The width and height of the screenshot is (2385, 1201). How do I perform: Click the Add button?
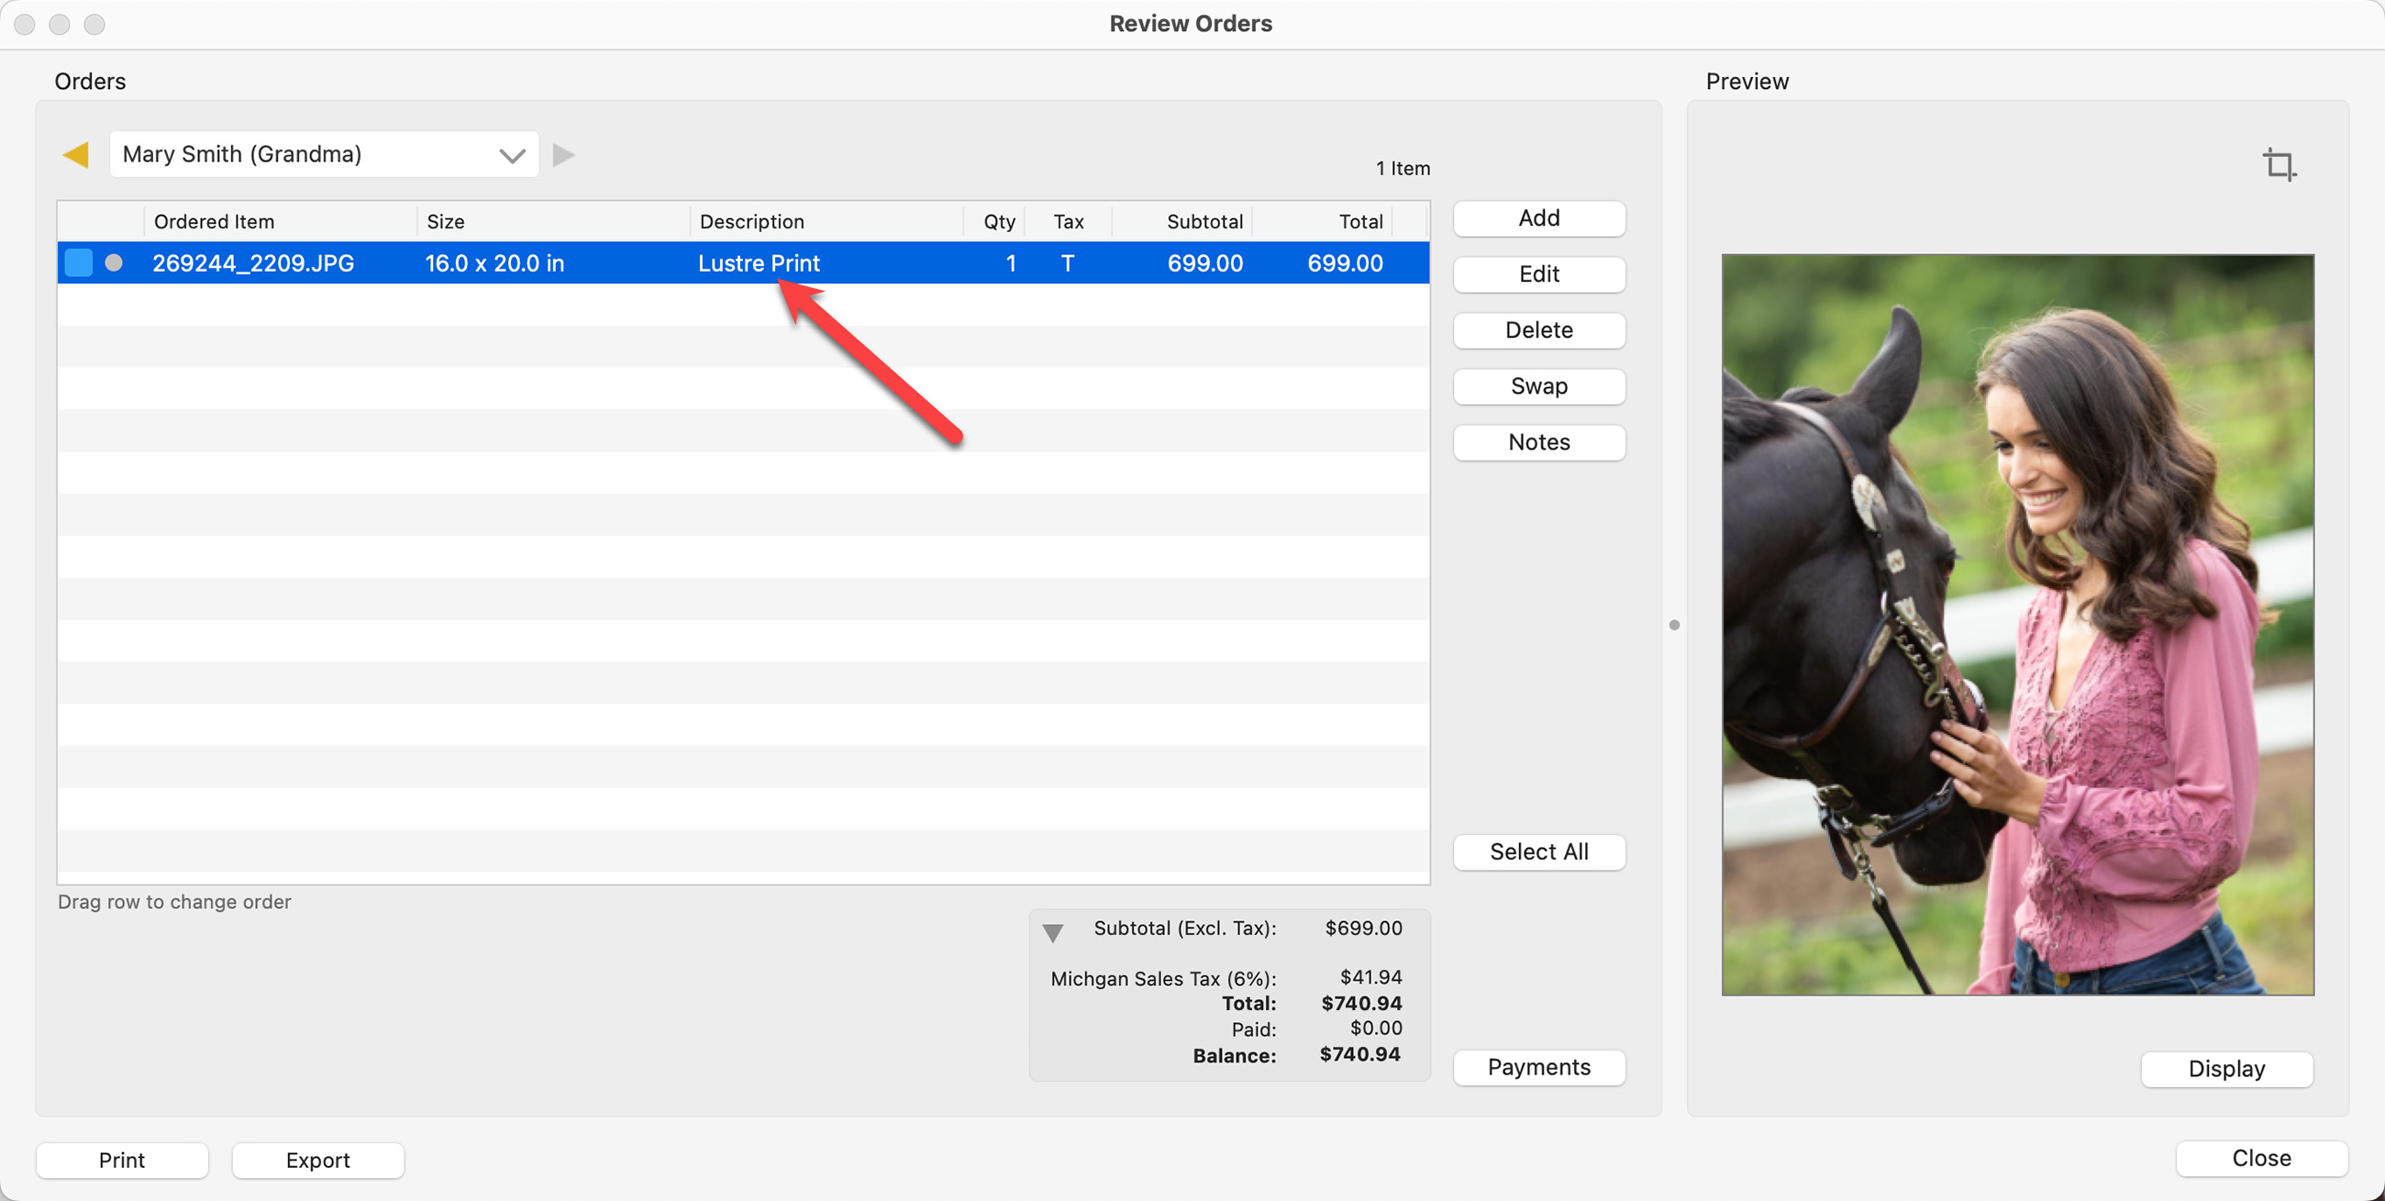pos(1538,218)
